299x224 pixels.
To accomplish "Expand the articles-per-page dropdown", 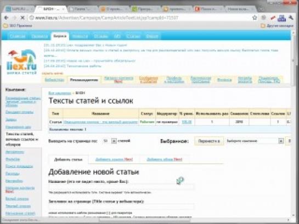I will point(114,141).
